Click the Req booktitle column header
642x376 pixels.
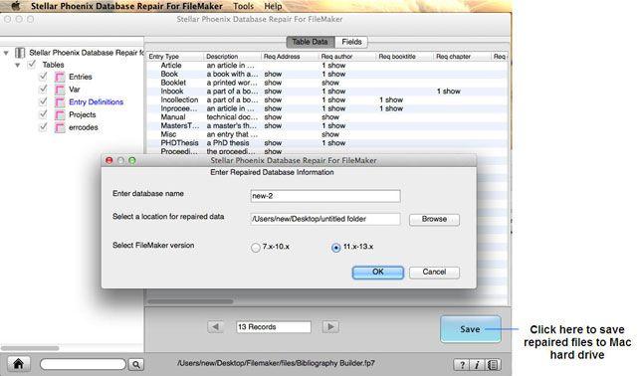pyautogui.click(x=404, y=57)
